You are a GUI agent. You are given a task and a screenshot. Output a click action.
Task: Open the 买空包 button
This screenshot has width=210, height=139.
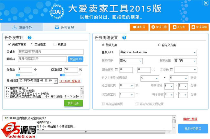pyautogui.click(x=179, y=27)
